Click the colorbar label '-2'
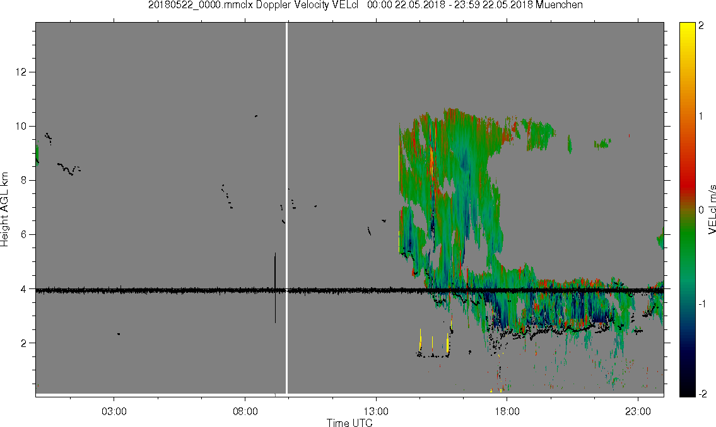The height and width of the screenshot is (427, 716). click(701, 393)
